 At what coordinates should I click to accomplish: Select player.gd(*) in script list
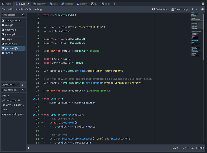point(13,48)
